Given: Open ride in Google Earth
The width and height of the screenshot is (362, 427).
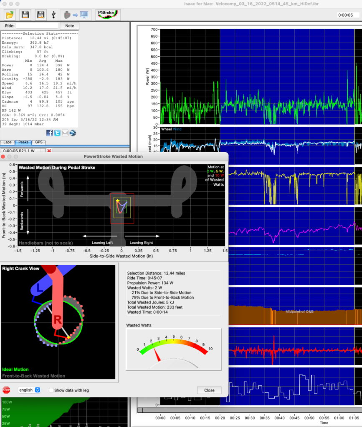Looking at the screenshot, I should (73, 133).
